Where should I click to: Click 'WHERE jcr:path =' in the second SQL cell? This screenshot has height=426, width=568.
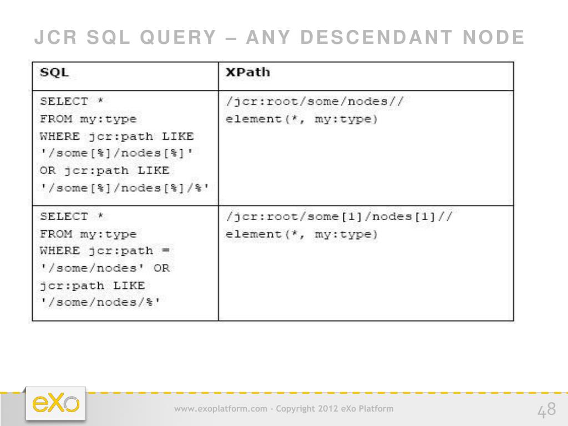click(x=105, y=251)
